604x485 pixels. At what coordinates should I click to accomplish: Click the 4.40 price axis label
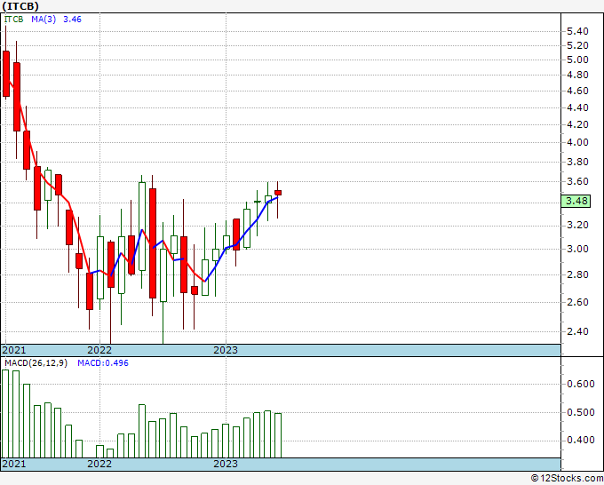[x=577, y=107]
